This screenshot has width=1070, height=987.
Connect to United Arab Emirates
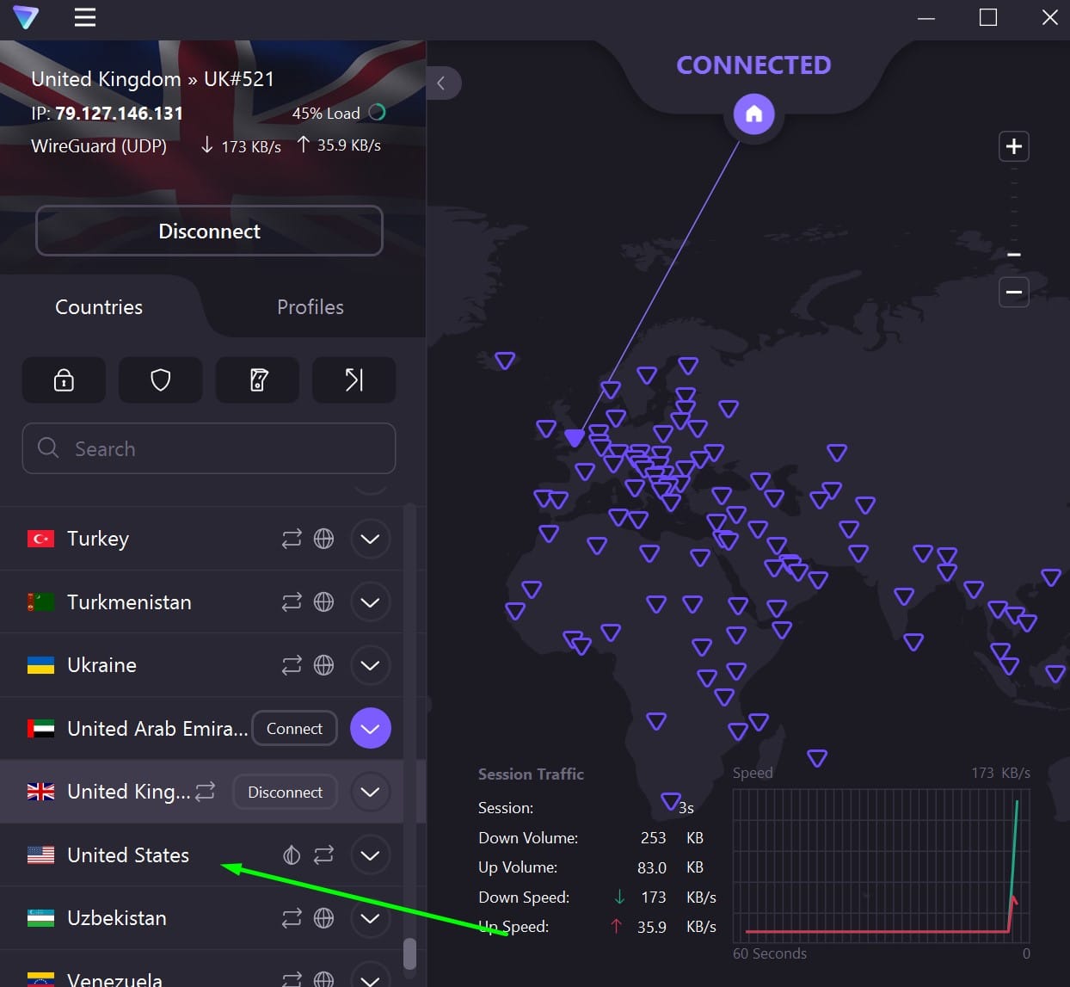294,729
